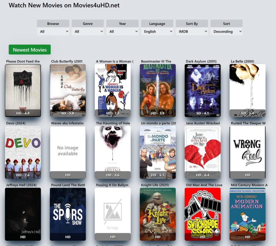Viewport: 276px width, 246px height.
Task: Click the HD - 4.9 rating badge
Action: (23, 113)
